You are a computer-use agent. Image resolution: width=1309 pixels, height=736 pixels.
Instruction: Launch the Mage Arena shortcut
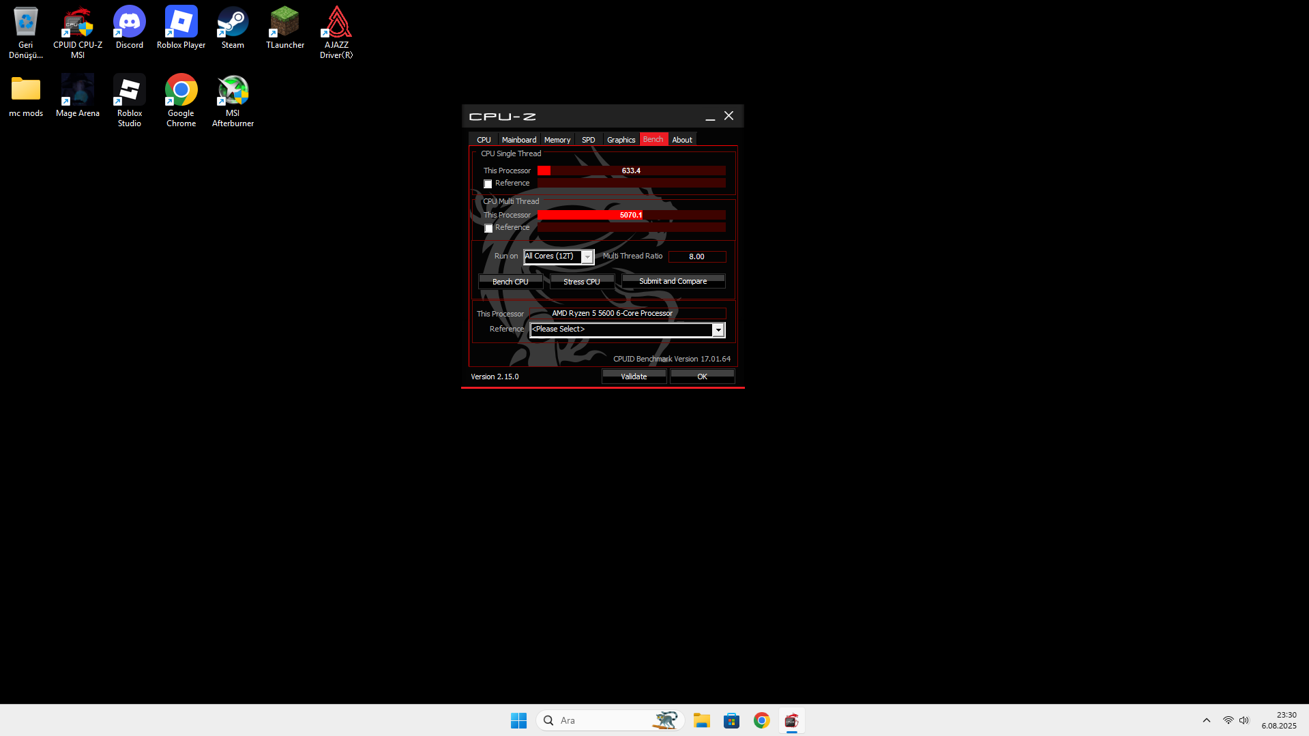click(78, 96)
